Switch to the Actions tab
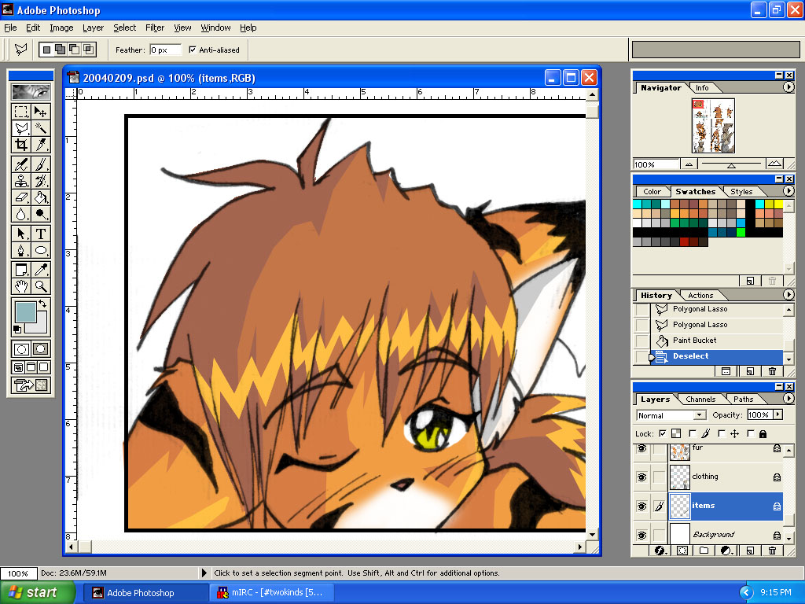This screenshot has width=805, height=604. pos(700,296)
